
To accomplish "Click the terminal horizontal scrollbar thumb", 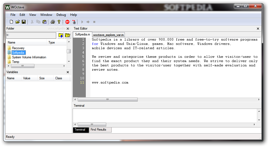I will pos(92,124).
